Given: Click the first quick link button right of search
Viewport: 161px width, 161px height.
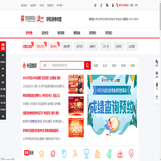Looking at the screenshot, I should [96, 65].
